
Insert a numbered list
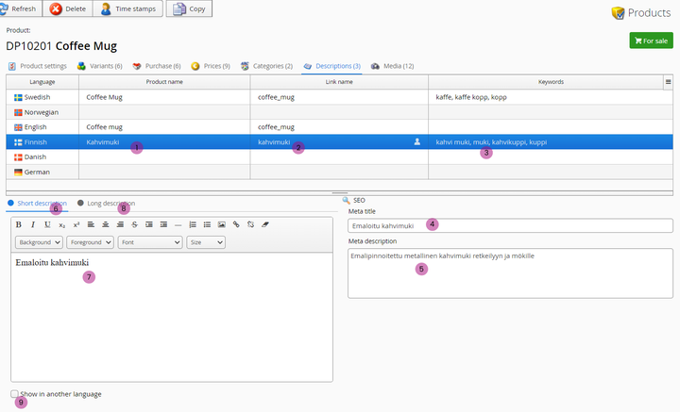point(193,224)
